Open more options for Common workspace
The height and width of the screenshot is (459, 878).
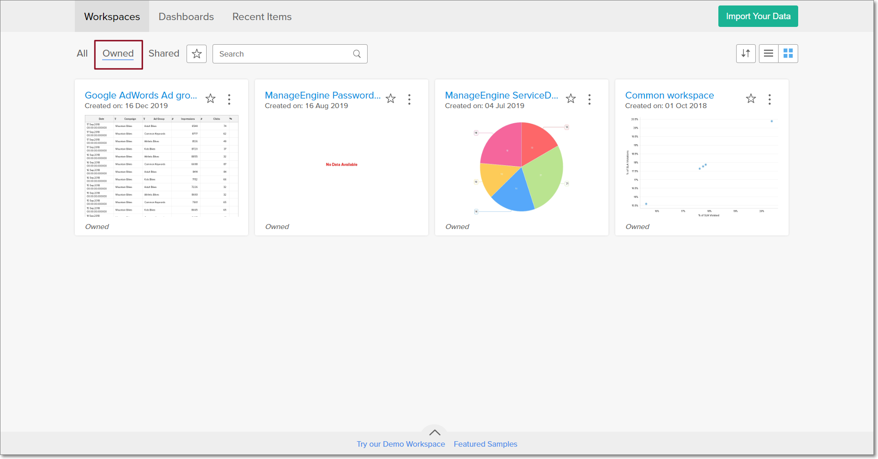coord(769,99)
